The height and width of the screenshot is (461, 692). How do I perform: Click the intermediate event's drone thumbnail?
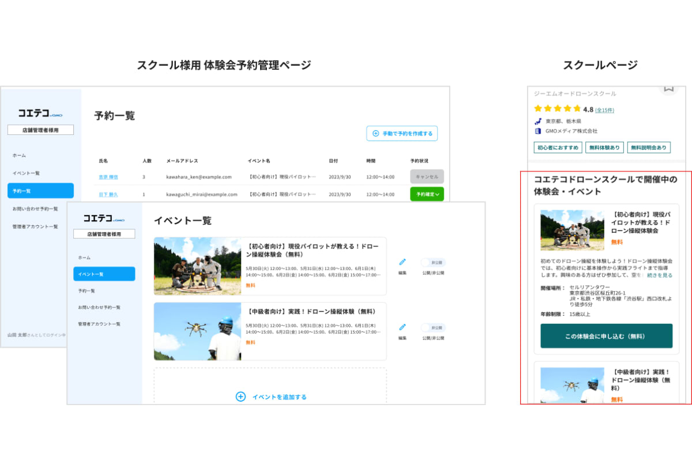coord(197,330)
